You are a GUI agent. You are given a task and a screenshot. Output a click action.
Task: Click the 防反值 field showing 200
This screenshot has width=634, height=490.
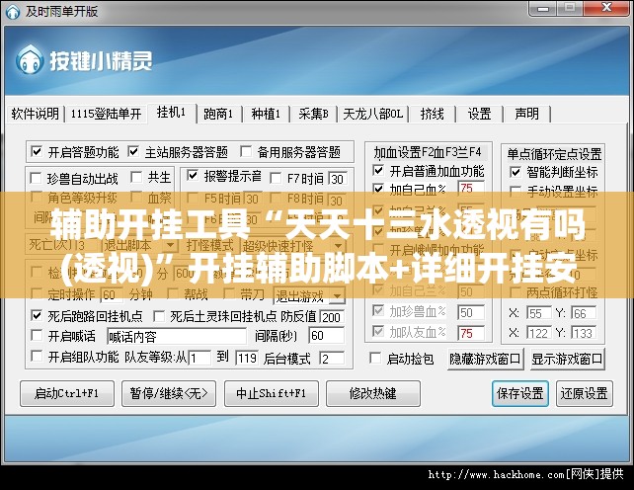tap(332, 317)
